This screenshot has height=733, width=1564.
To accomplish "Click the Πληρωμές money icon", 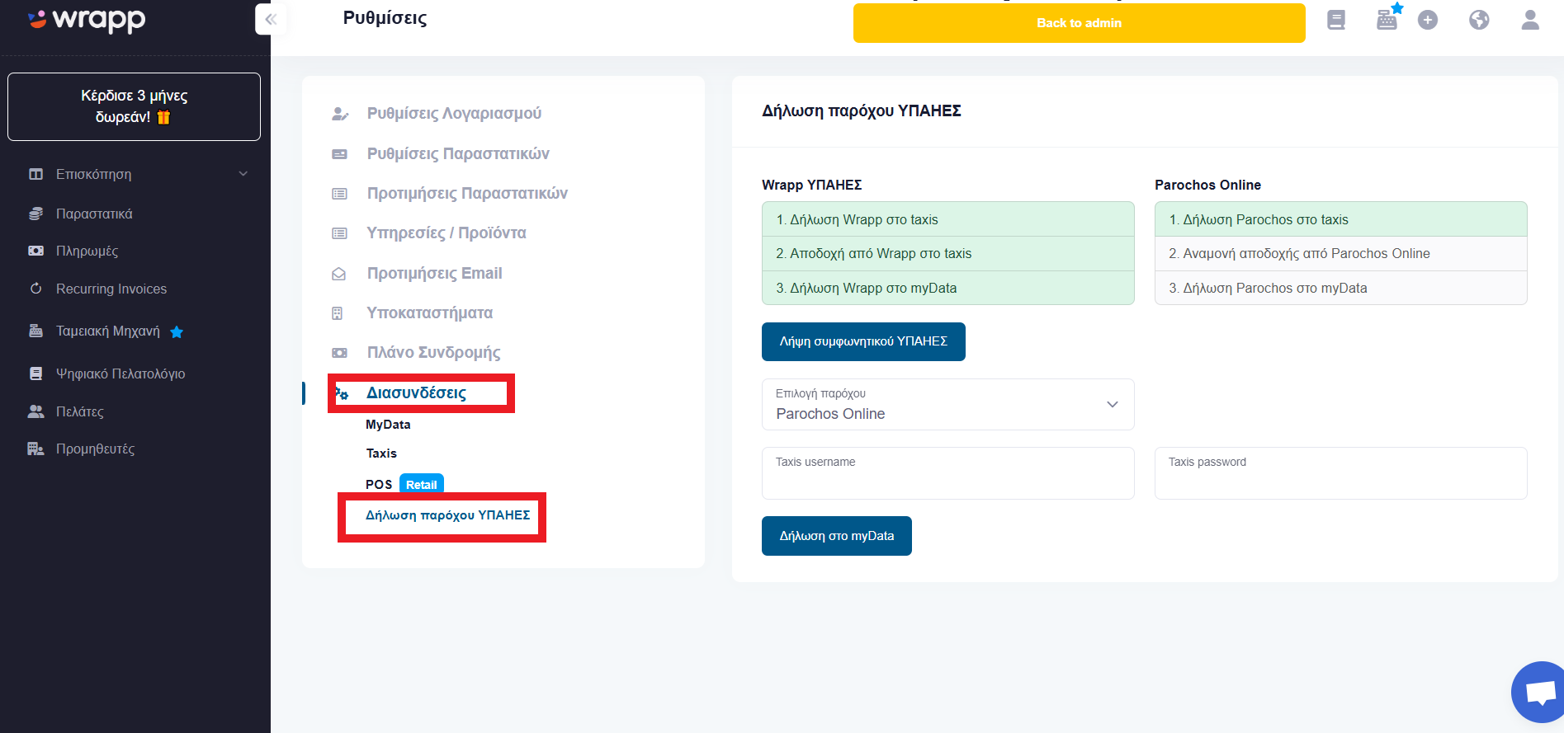I will 35,251.
